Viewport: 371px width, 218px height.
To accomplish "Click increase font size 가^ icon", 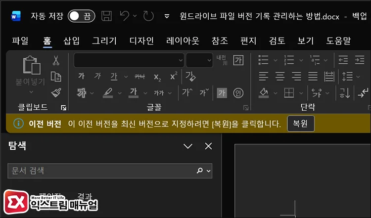I will click(187, 92).
